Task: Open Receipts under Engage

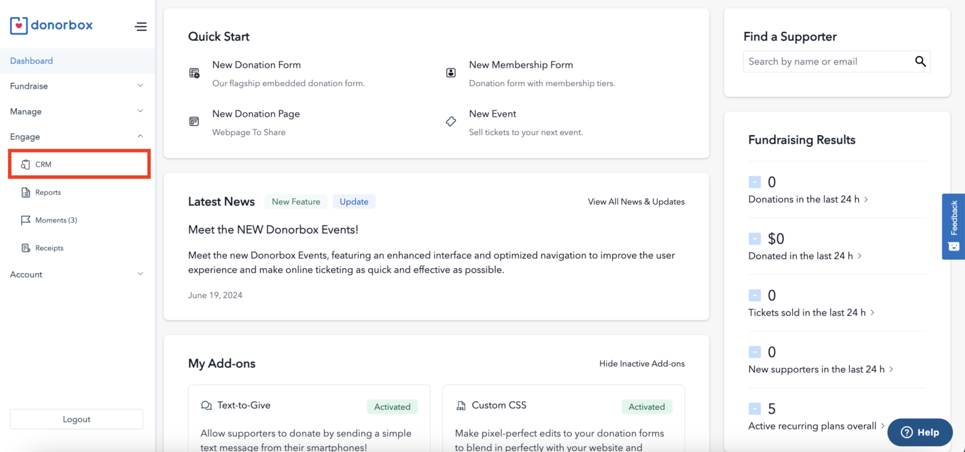Action: tap(49, 248)
